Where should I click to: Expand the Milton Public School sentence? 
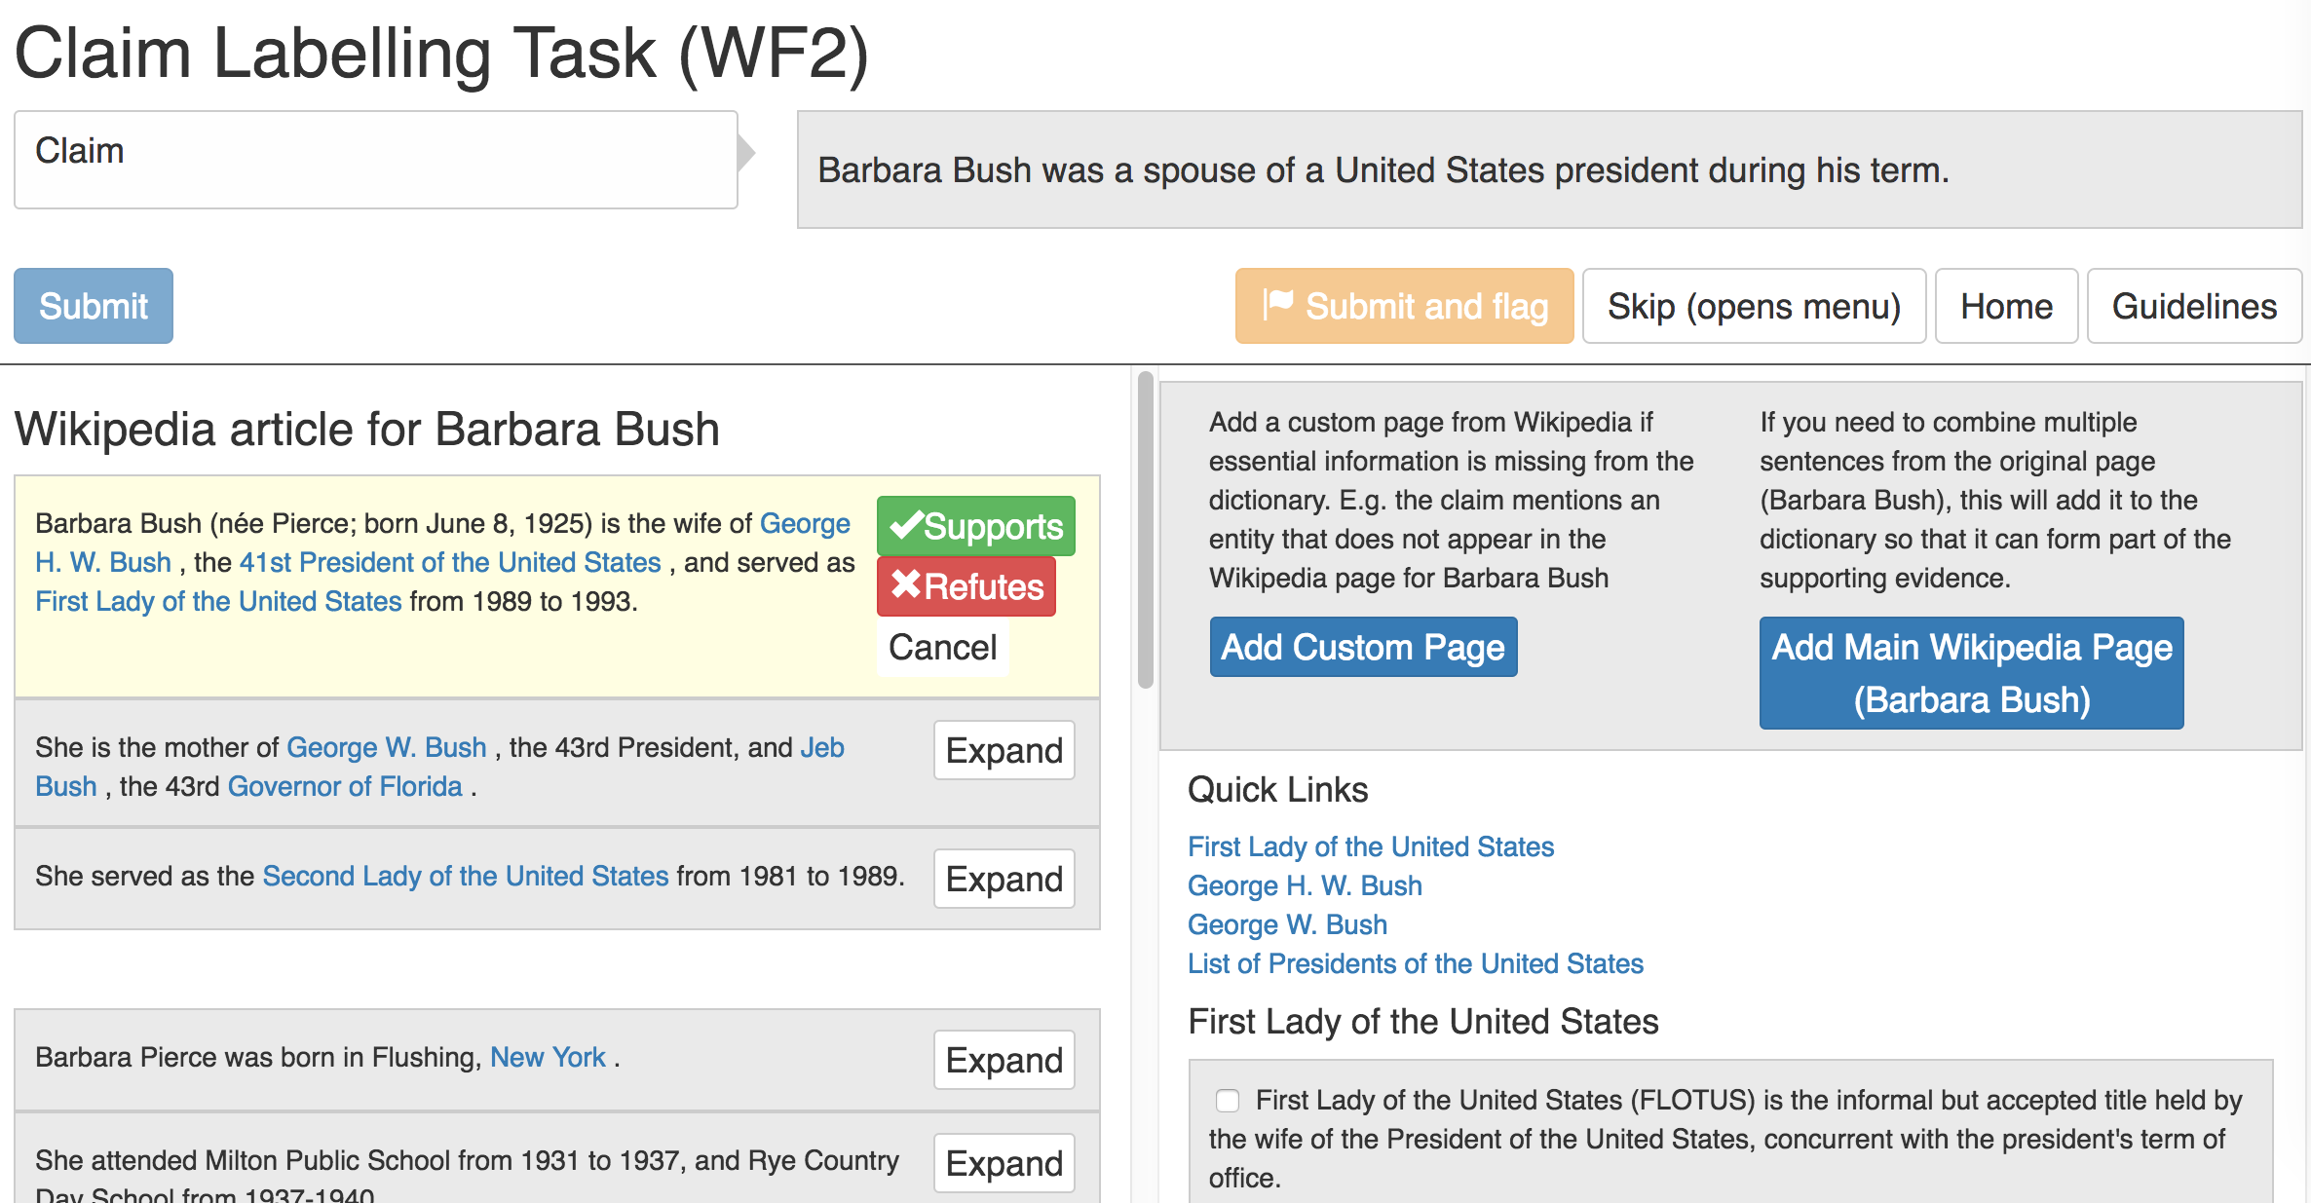coord(1004,1163)
